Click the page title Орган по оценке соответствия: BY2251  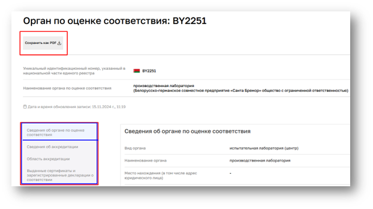(x=115, y=21)
